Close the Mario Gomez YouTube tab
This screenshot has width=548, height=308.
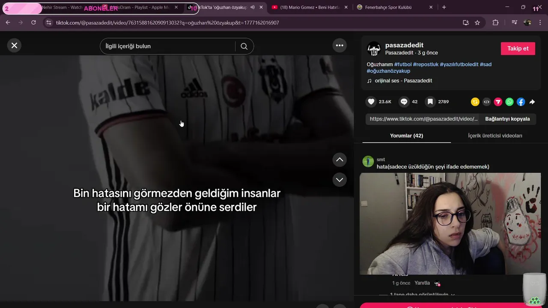pos(346,7)
